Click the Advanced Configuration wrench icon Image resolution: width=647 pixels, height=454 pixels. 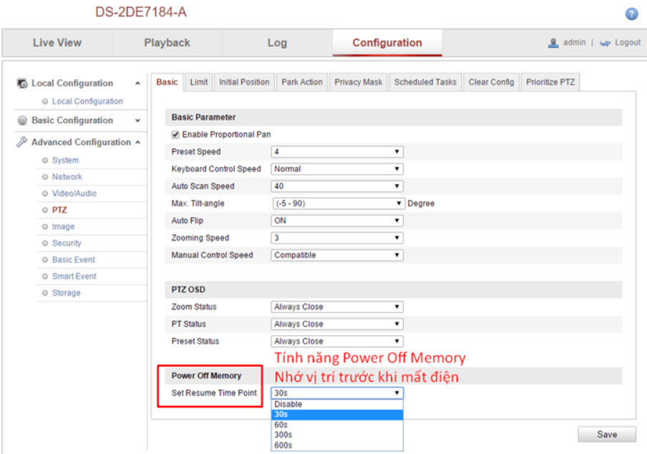pyautogui.click(x=22, y=143)
